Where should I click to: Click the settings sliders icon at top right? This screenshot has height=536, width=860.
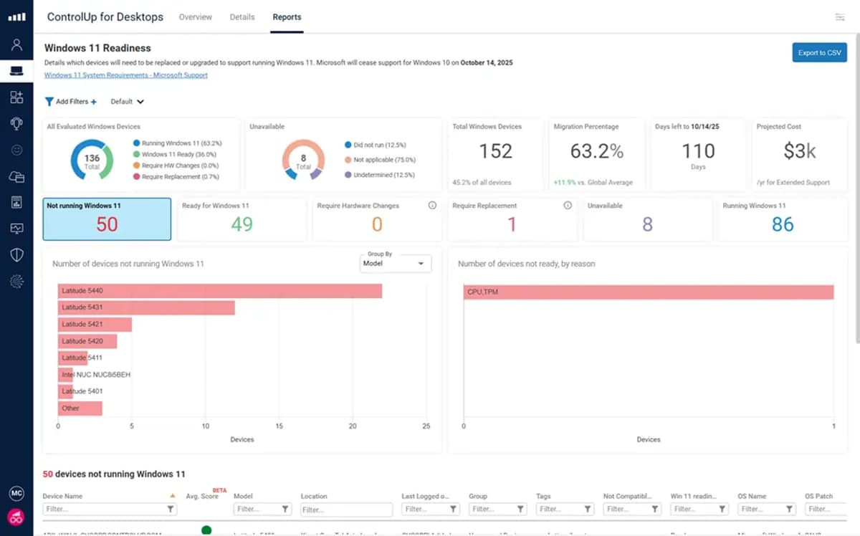tap(840, 17)
